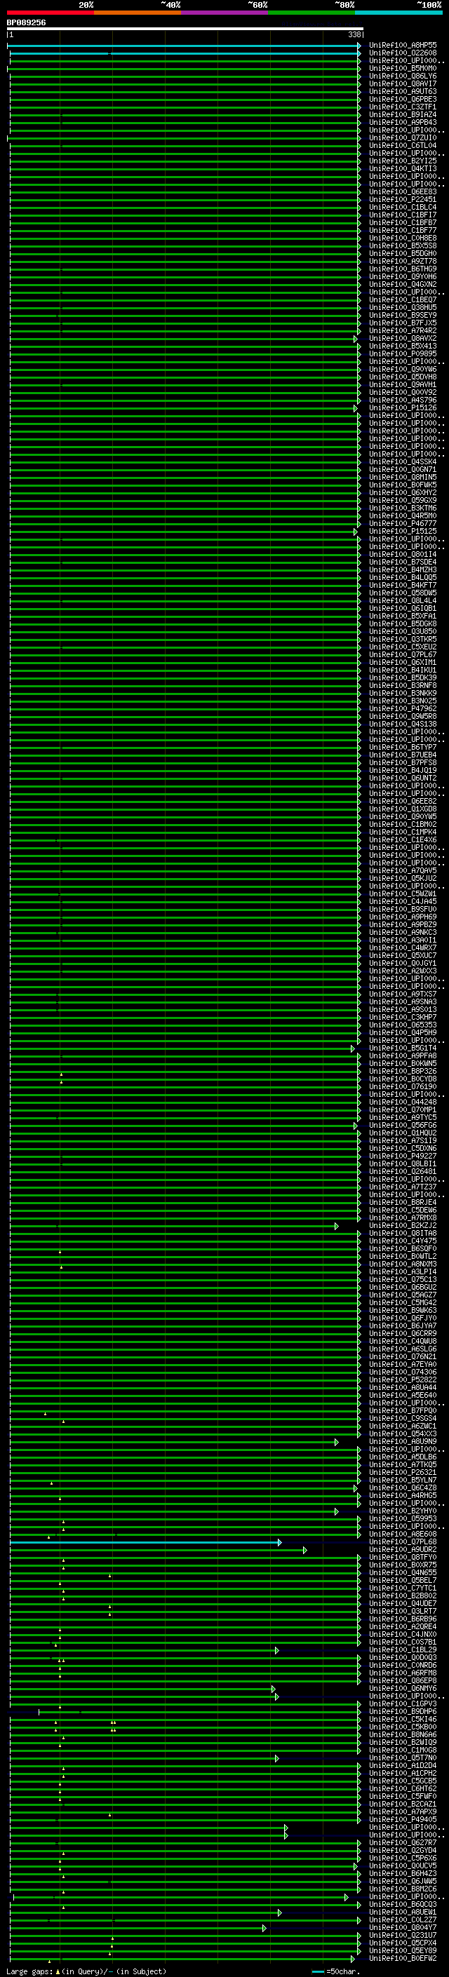449x1977 pixels.
Task: Click the UniRef100_B6THG9 label
Action: click(403, 269)
